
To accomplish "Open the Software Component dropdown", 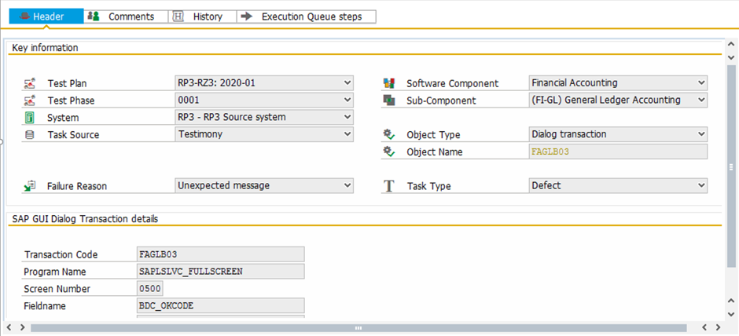I will [701, 82].
